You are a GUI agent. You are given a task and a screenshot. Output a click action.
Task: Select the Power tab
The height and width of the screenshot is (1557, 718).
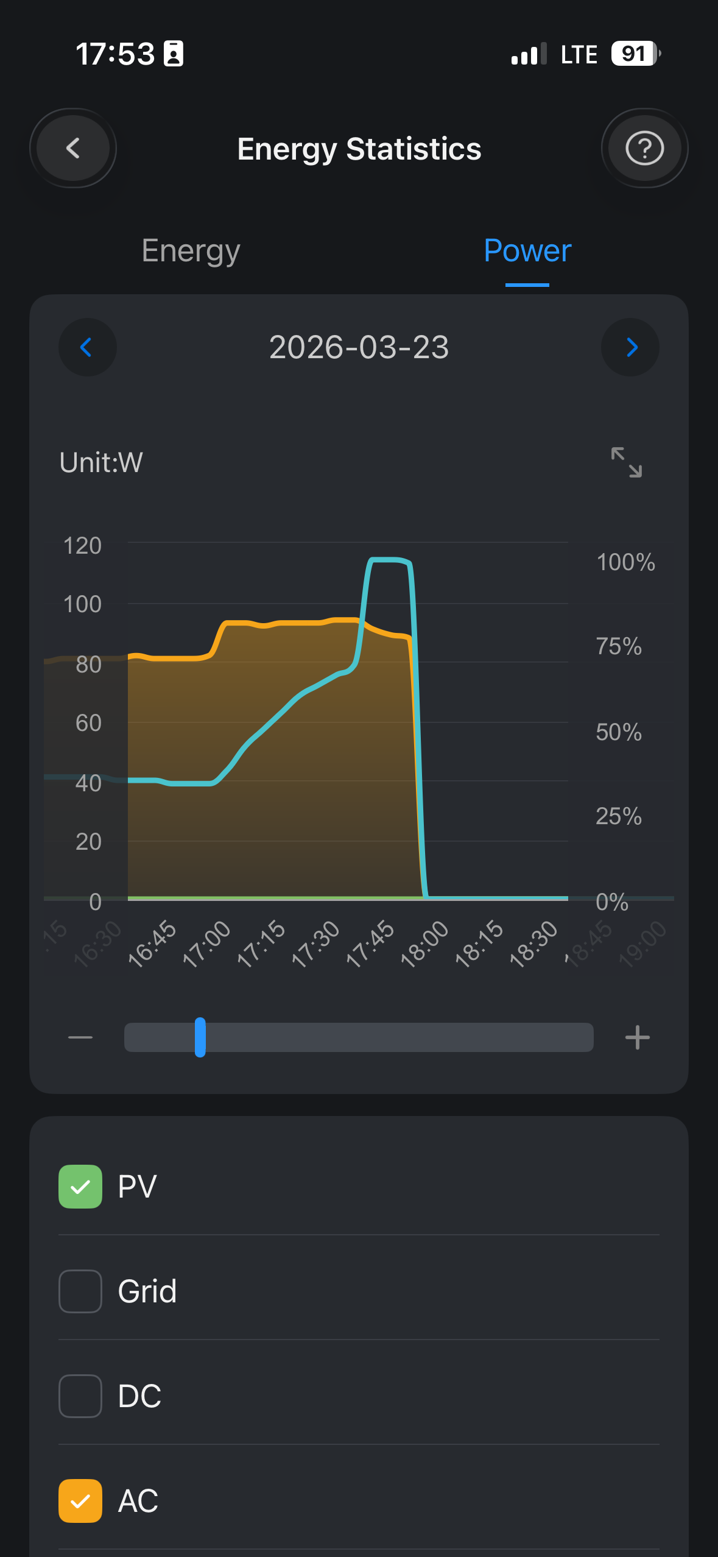(x=527, y=251)
